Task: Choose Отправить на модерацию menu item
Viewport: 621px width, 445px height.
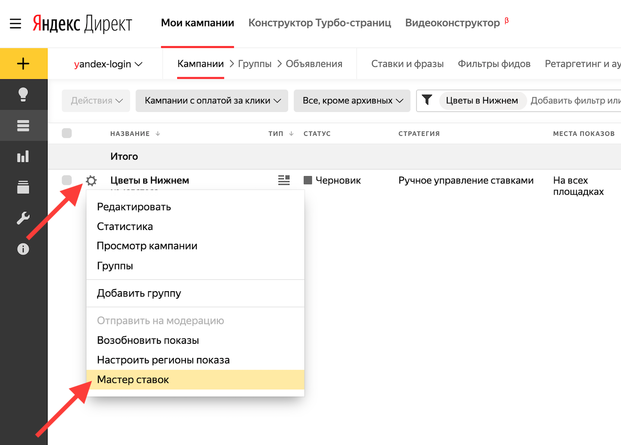Action: 195,321
